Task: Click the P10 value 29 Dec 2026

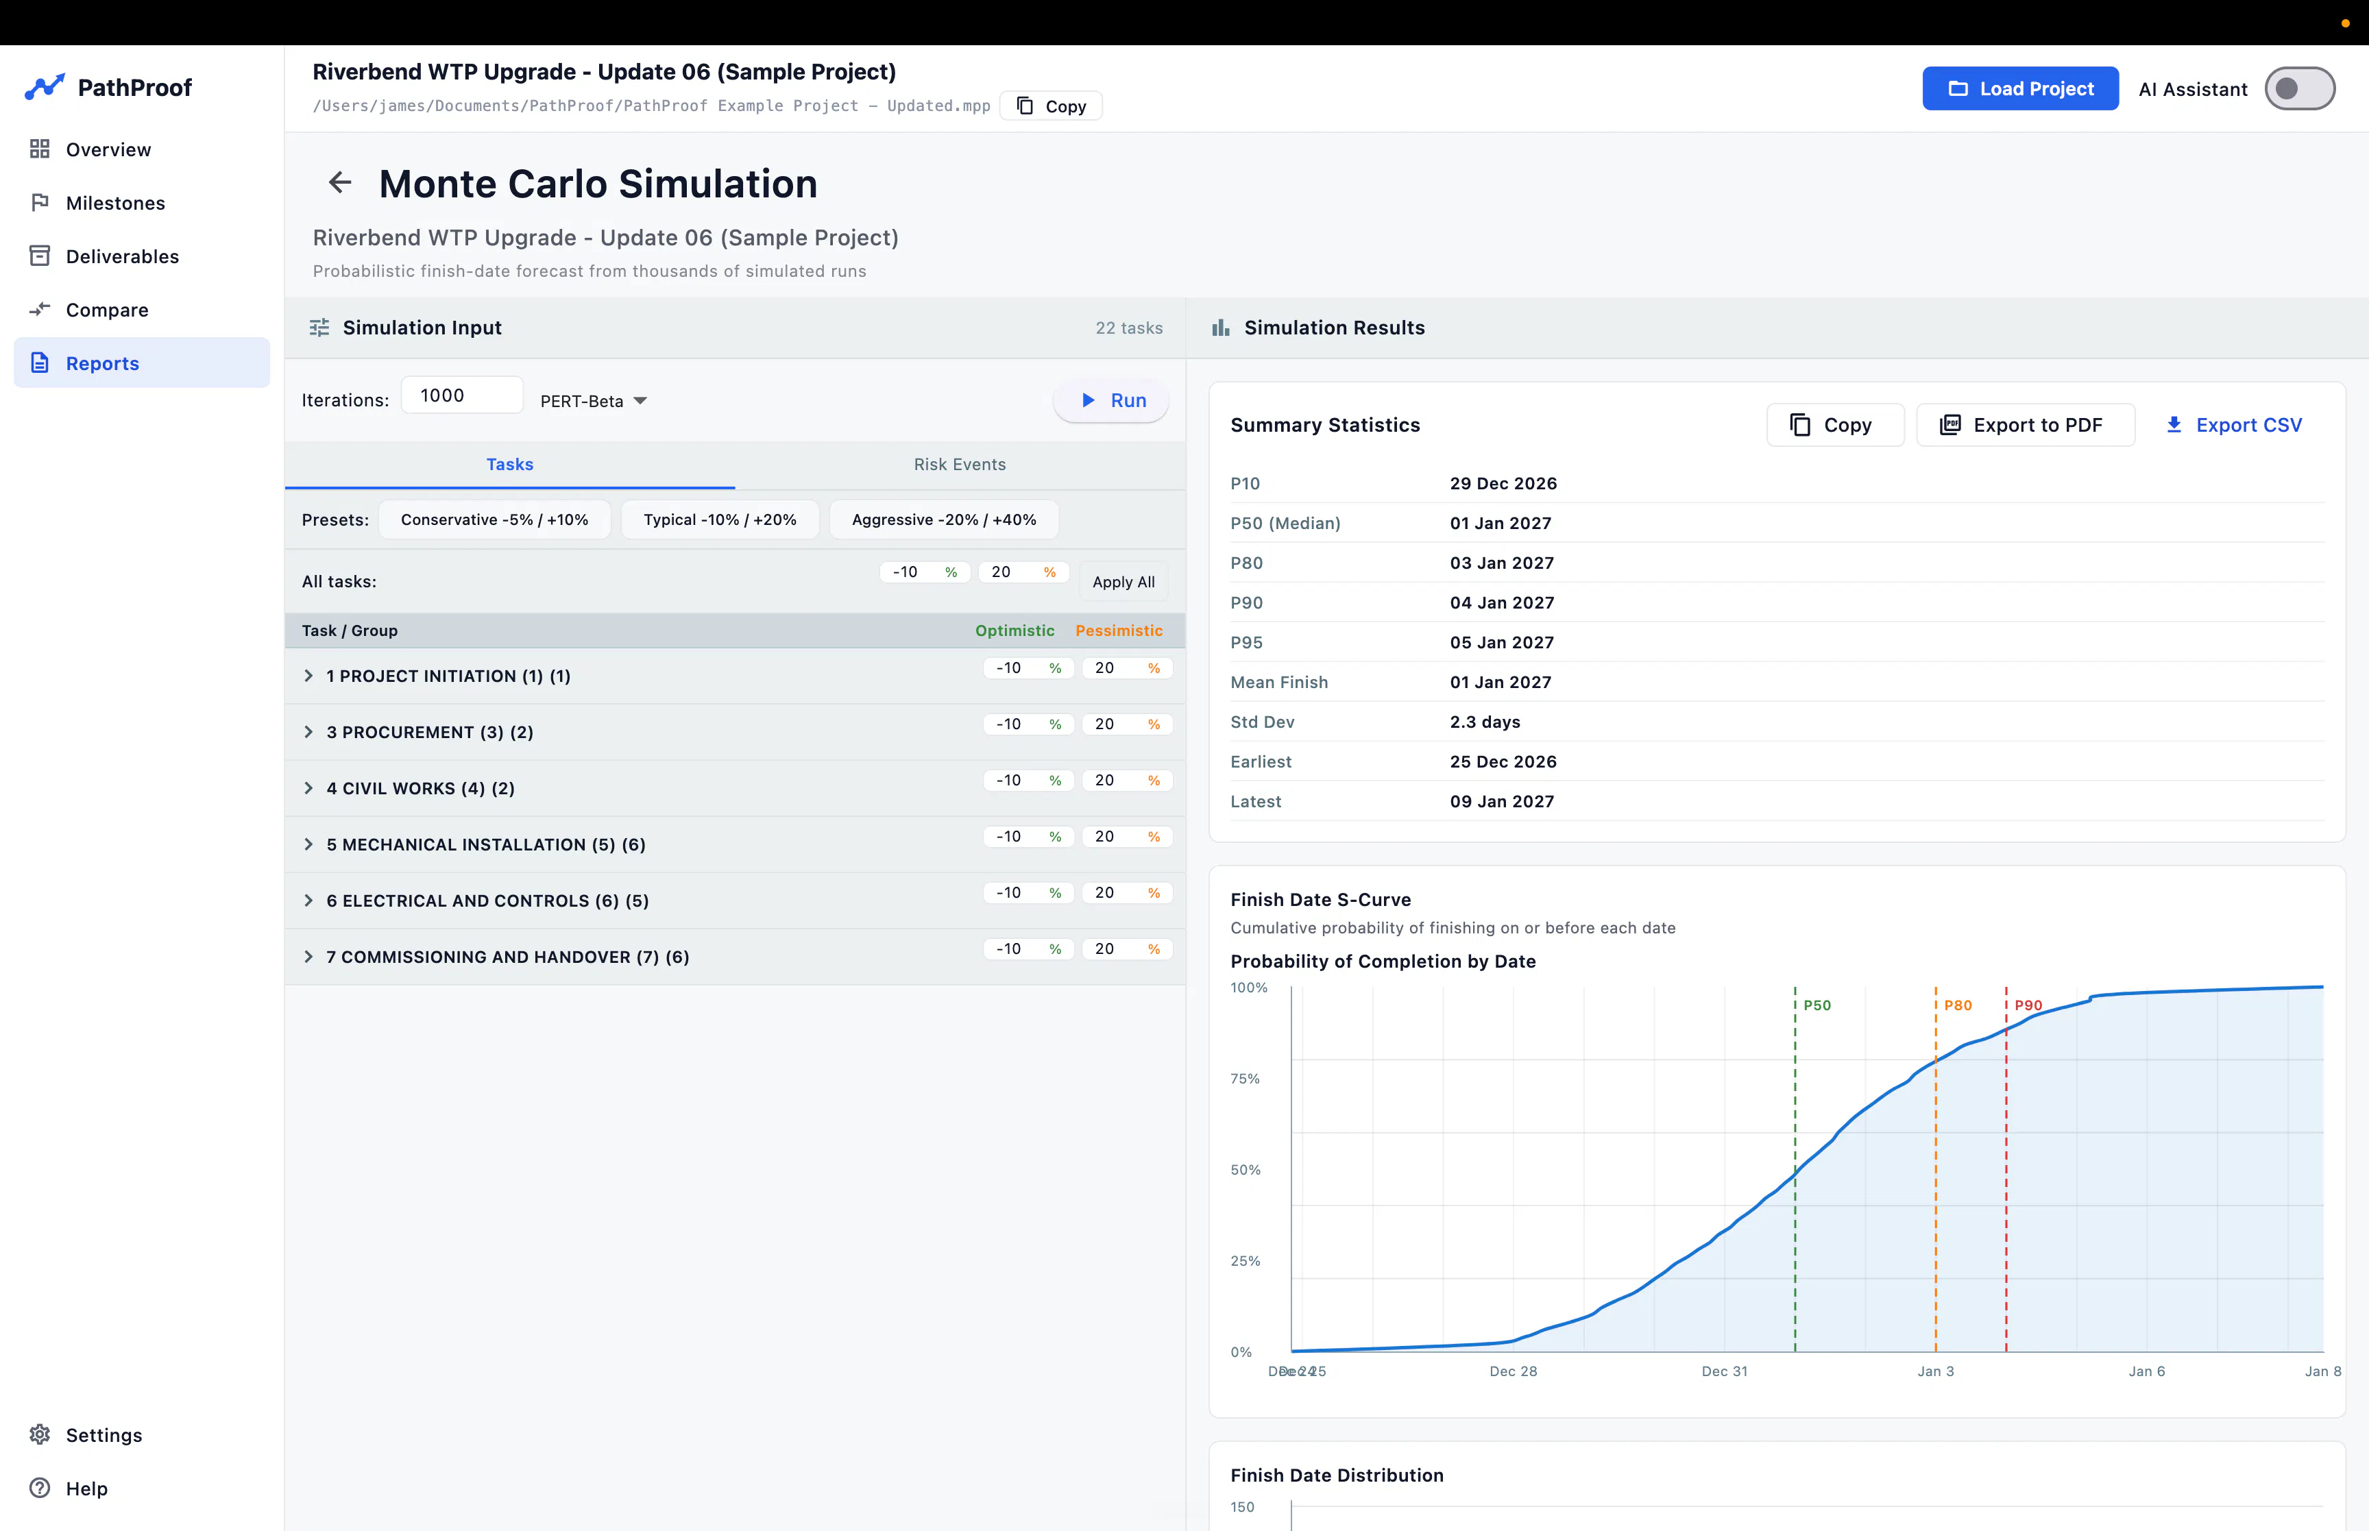Action: pos(1503,483)
